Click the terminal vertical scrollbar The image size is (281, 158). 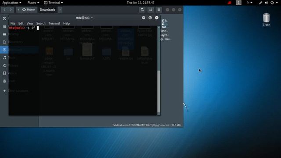[159, 91]
